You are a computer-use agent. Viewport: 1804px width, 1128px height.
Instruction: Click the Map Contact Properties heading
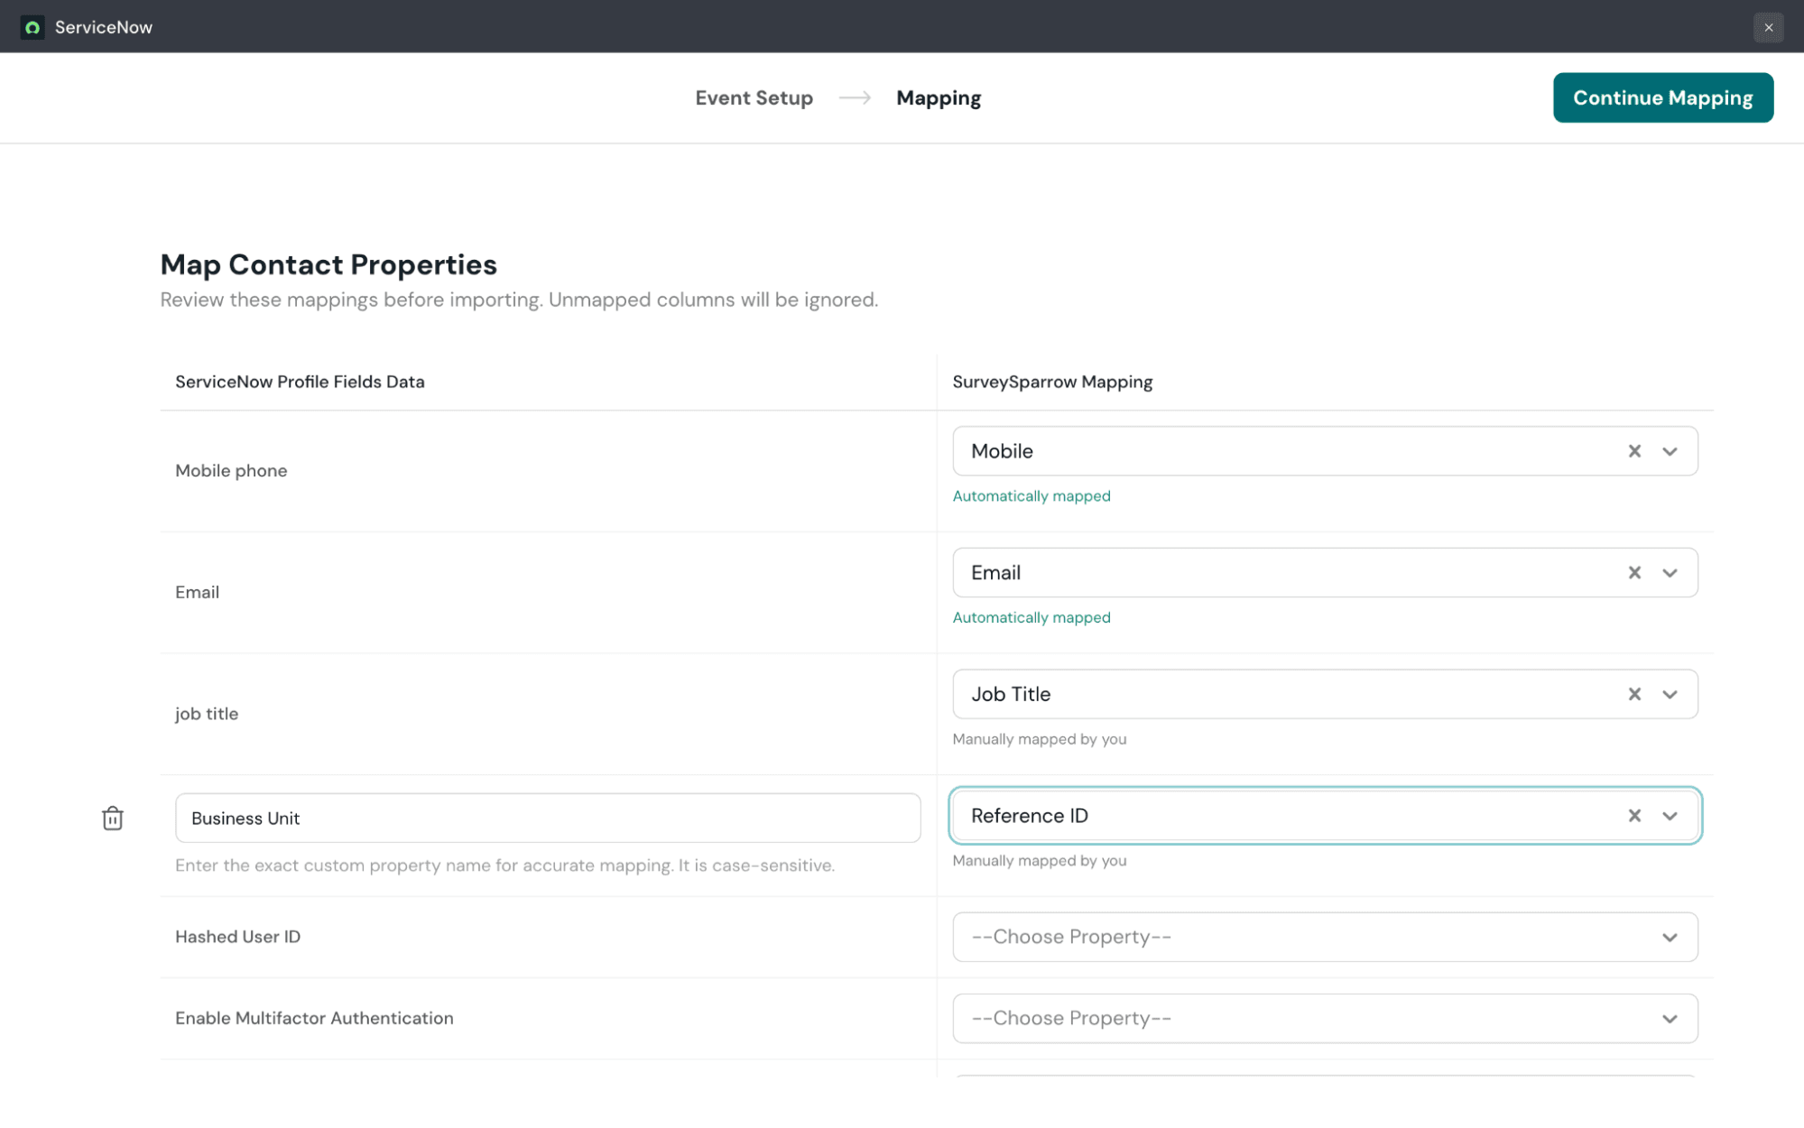coord(328,264)
